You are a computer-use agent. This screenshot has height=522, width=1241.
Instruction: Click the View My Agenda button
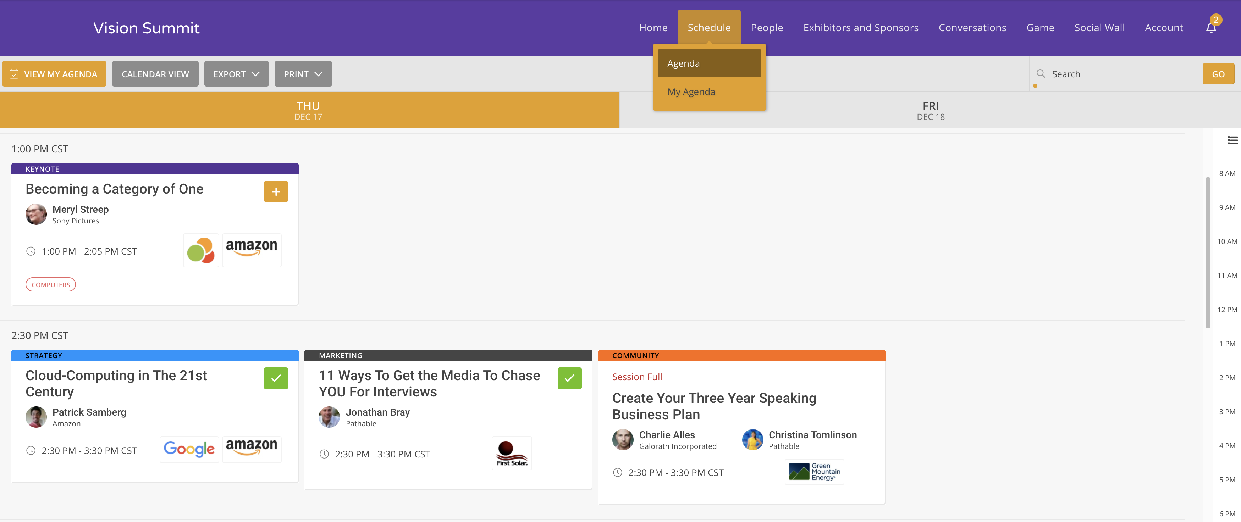(x=54, y=74)
